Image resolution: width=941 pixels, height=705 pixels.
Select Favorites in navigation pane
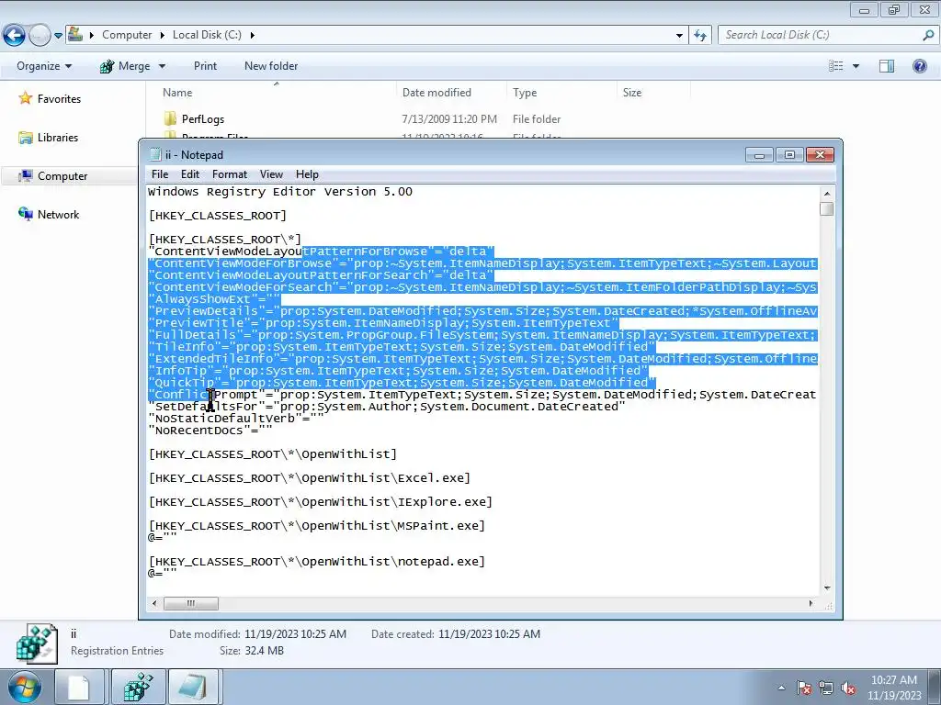pyautogui.click(x=59, y=99)
